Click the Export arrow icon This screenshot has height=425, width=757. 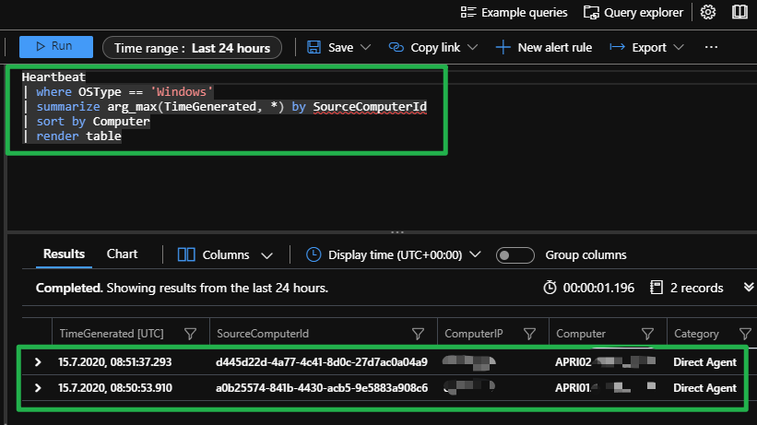click(617, 47)
